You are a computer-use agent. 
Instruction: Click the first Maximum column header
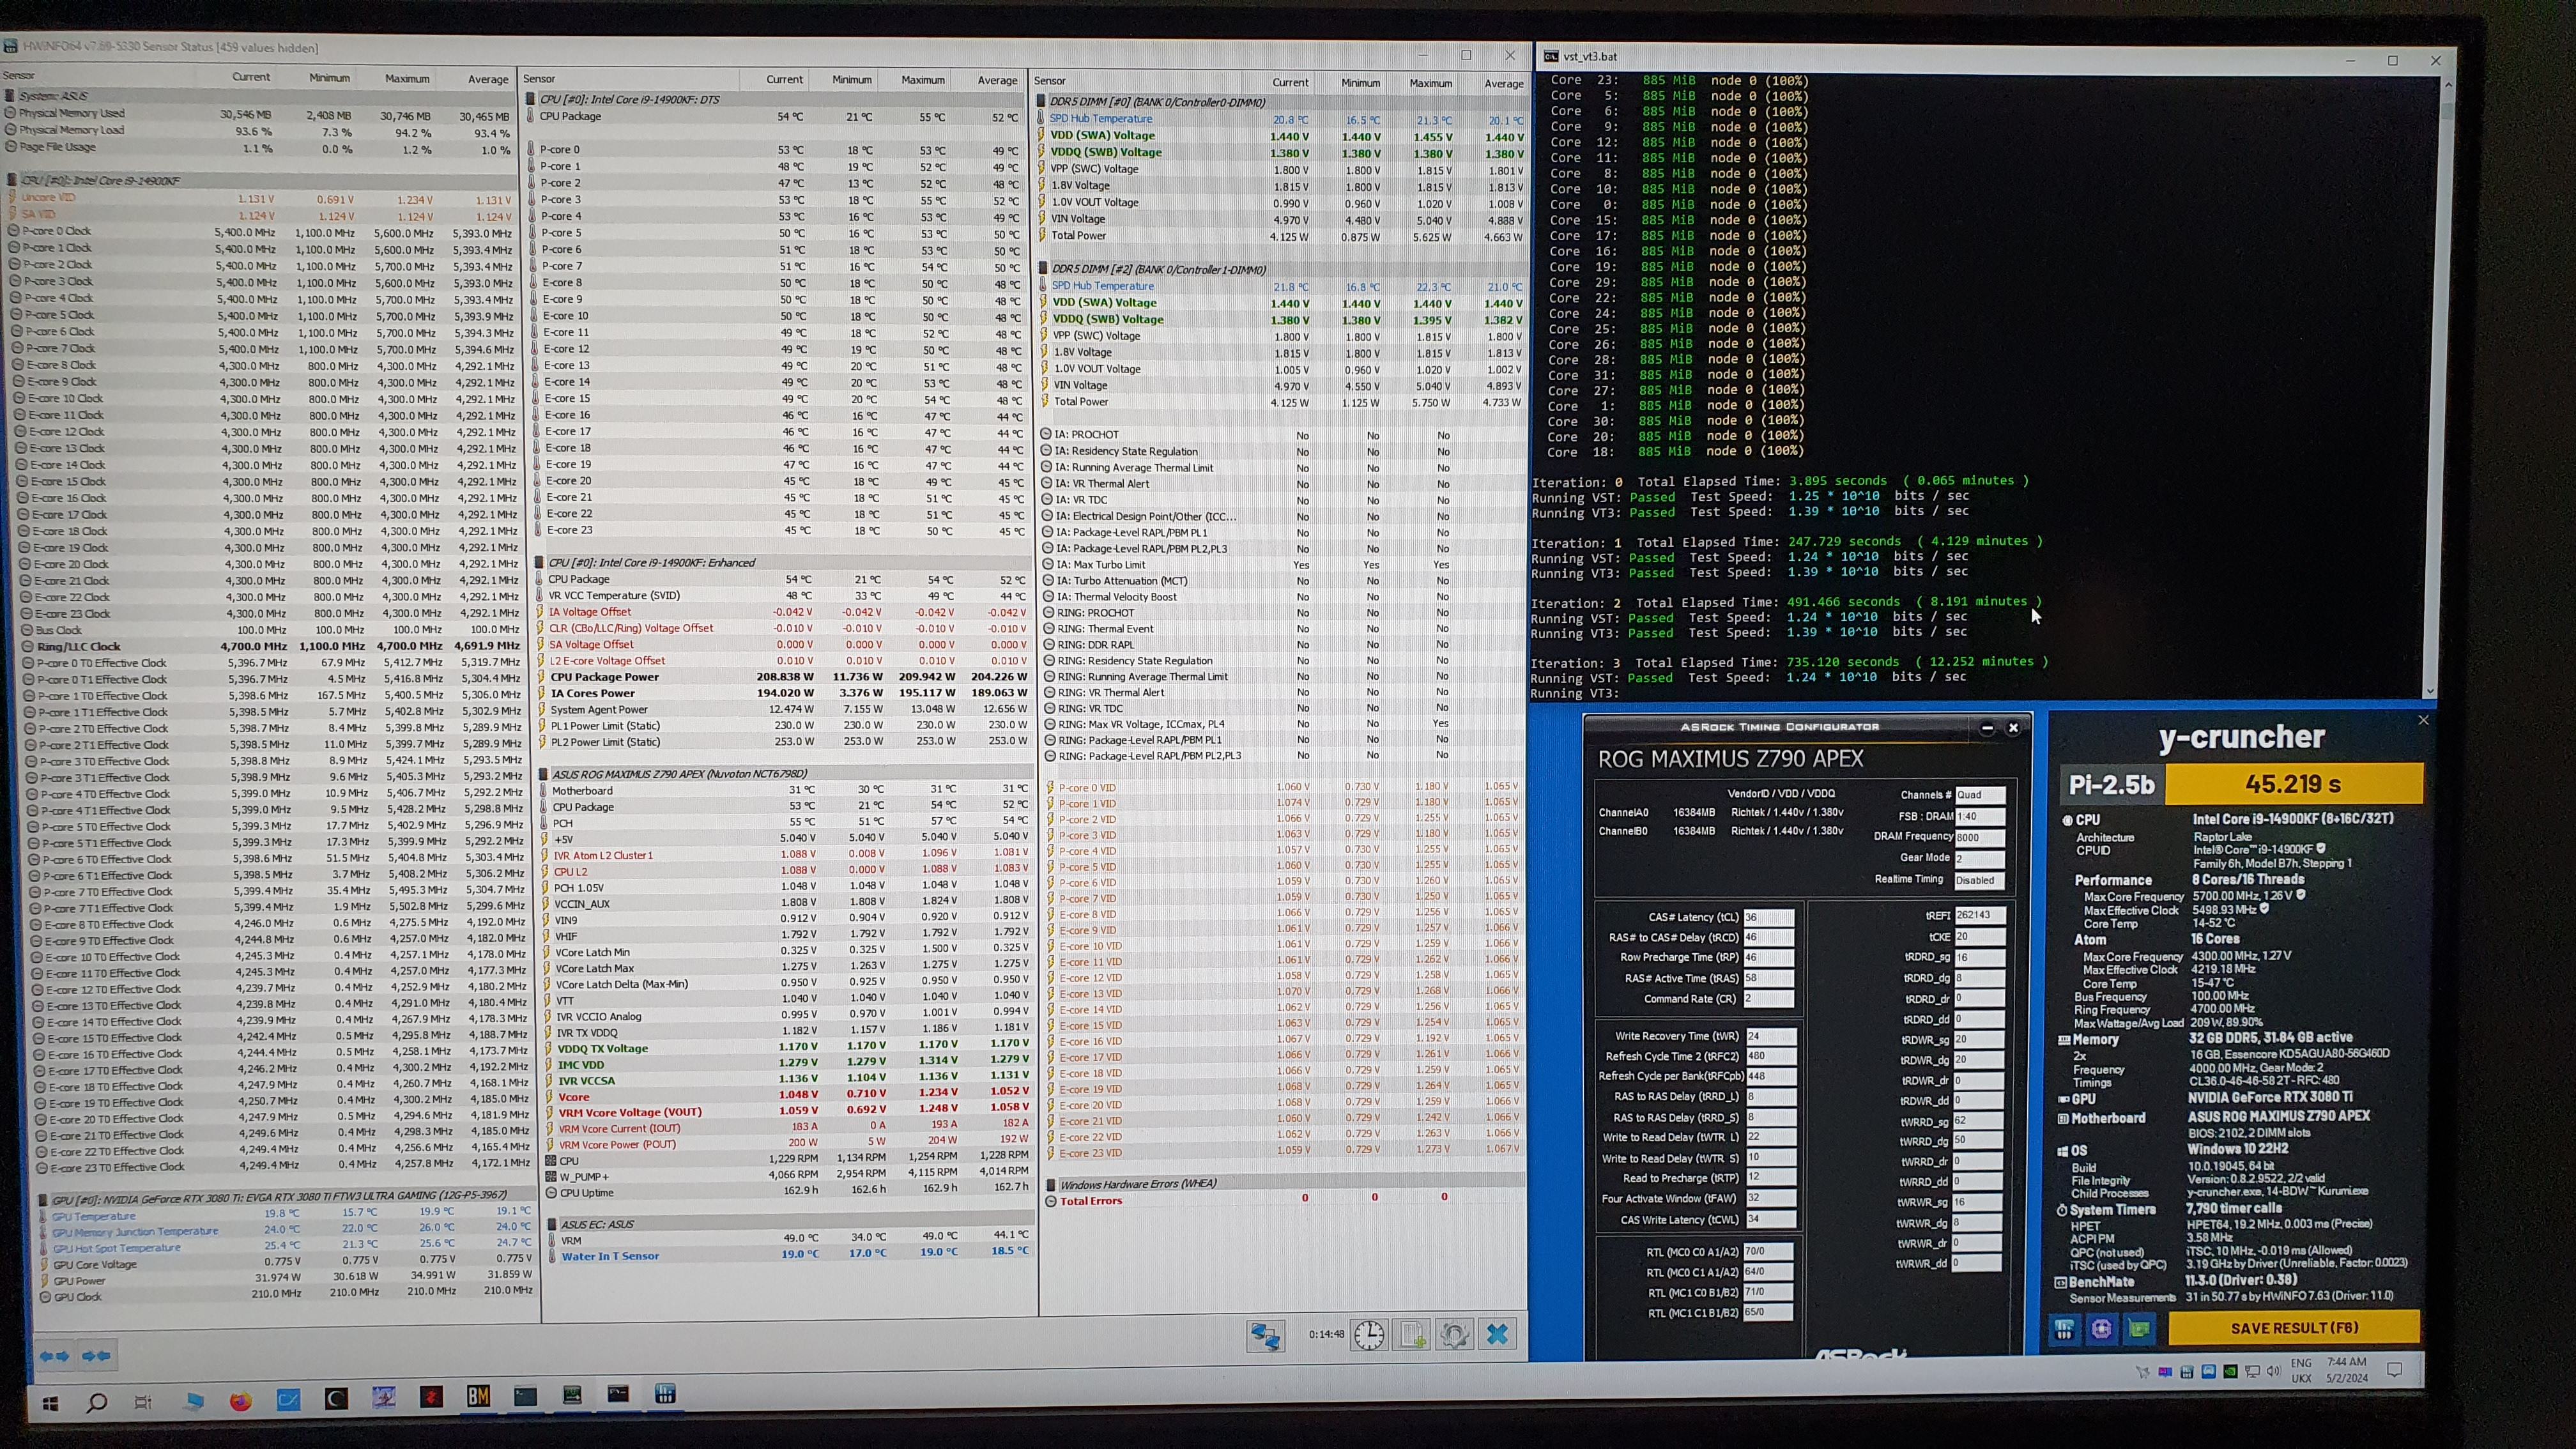(x=408, y=79)
